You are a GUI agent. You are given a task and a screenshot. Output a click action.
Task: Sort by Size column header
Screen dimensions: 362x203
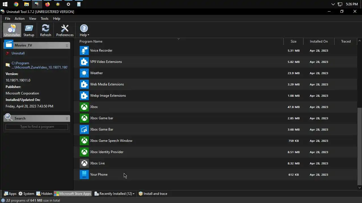(x=294, y=41)
